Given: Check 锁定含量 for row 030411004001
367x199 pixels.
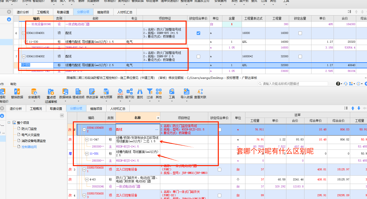Looking at the screenshot, I should tap(300, 33).
